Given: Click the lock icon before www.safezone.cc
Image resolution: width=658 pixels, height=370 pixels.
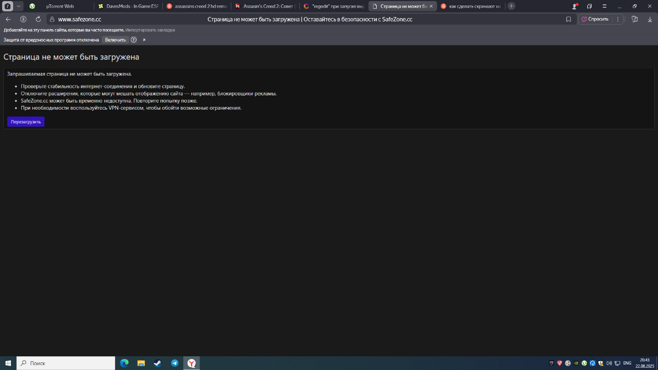Looking at the screenshot, I should [x=53, y=19].
